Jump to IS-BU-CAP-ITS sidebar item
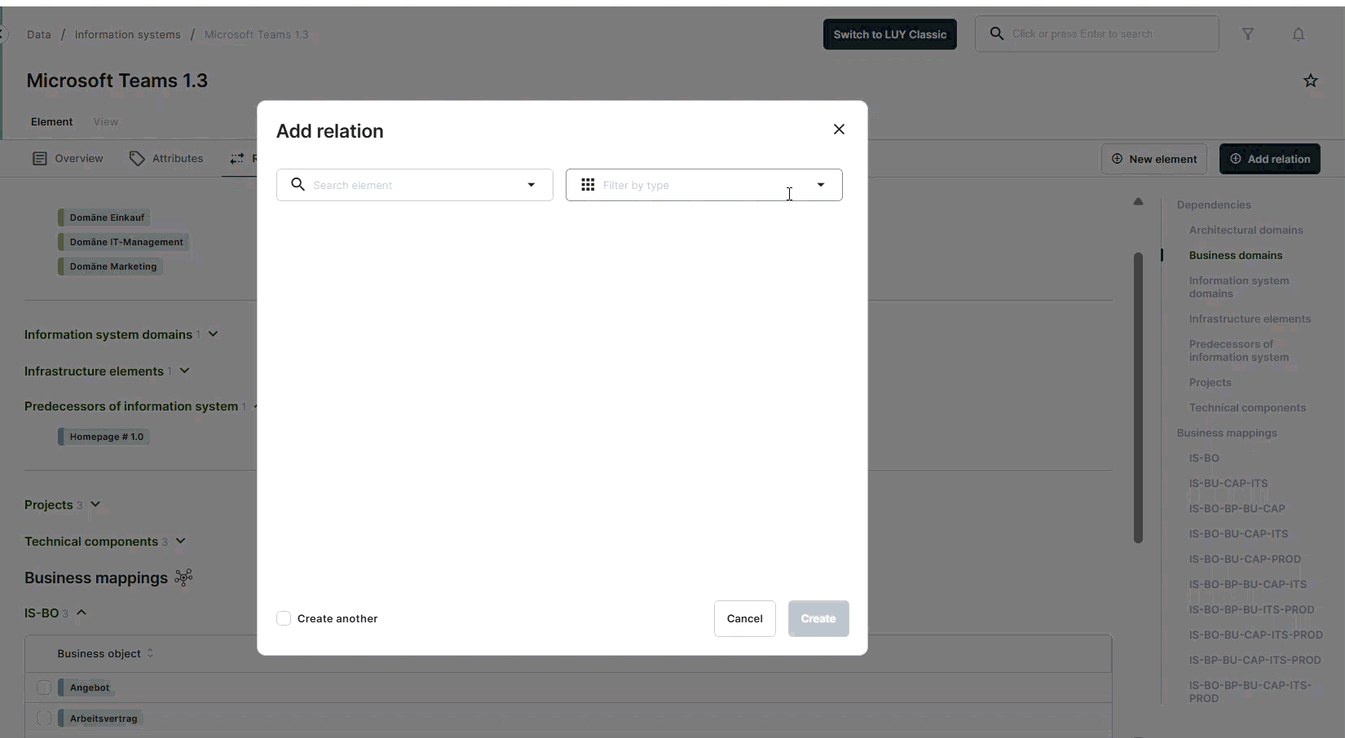1345x738 pixels. click(1228, 483)
